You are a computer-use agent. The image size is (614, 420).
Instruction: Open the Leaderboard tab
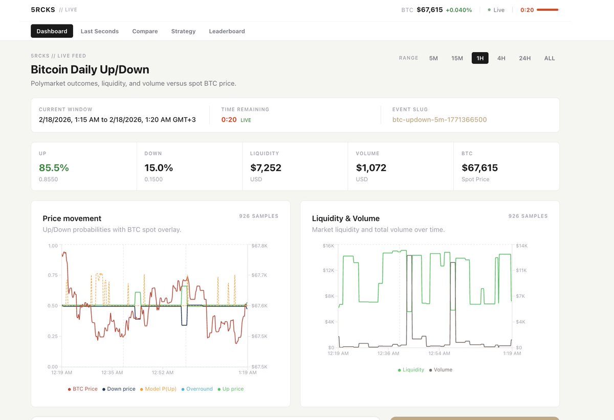coord(227,31)
